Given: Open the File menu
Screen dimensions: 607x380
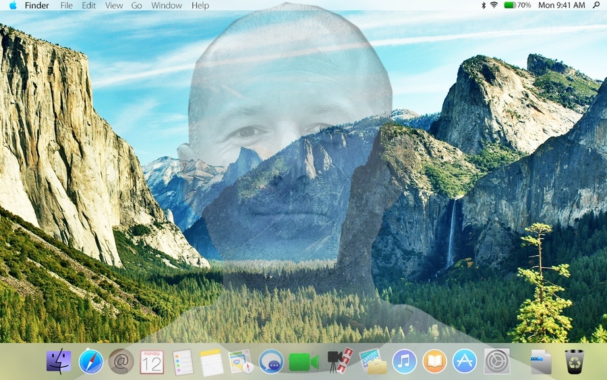Looking at the screenshot, I should (66, 5).
